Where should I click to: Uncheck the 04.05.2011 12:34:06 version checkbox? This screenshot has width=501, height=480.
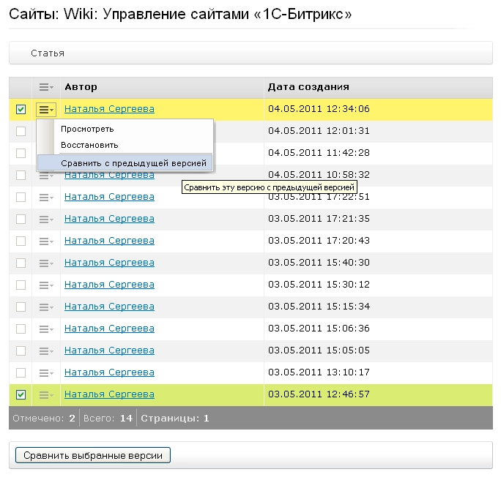click(21, 110)
